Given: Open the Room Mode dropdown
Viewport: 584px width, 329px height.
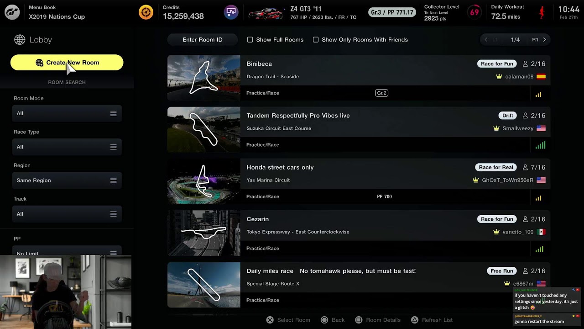Looking at the screenshot, I should (x=67, y=113).
